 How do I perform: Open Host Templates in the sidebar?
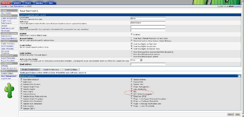point(7,46)
